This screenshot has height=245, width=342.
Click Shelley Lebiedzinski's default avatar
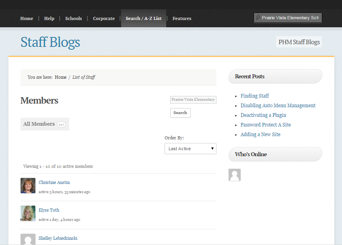coord(28,239)
